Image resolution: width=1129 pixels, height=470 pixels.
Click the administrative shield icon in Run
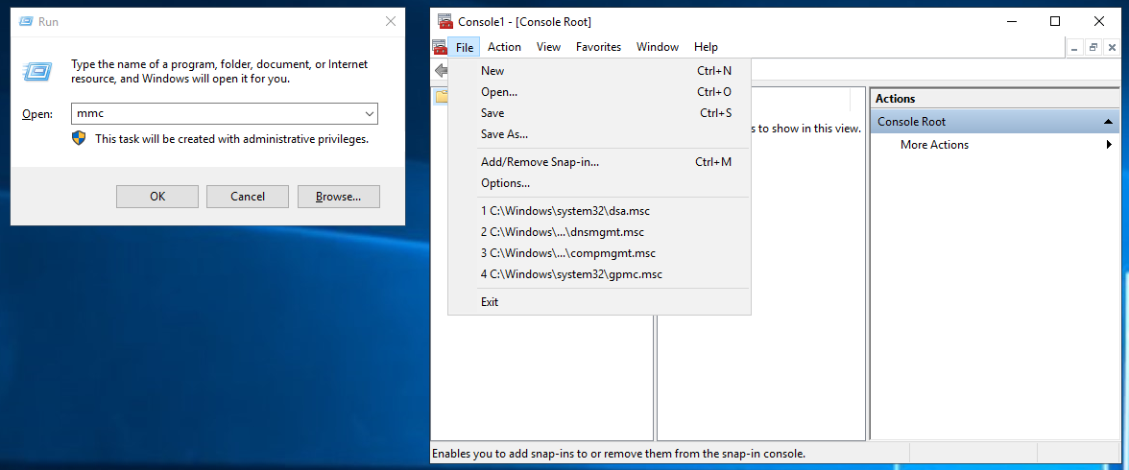click(x=80, y=138)
